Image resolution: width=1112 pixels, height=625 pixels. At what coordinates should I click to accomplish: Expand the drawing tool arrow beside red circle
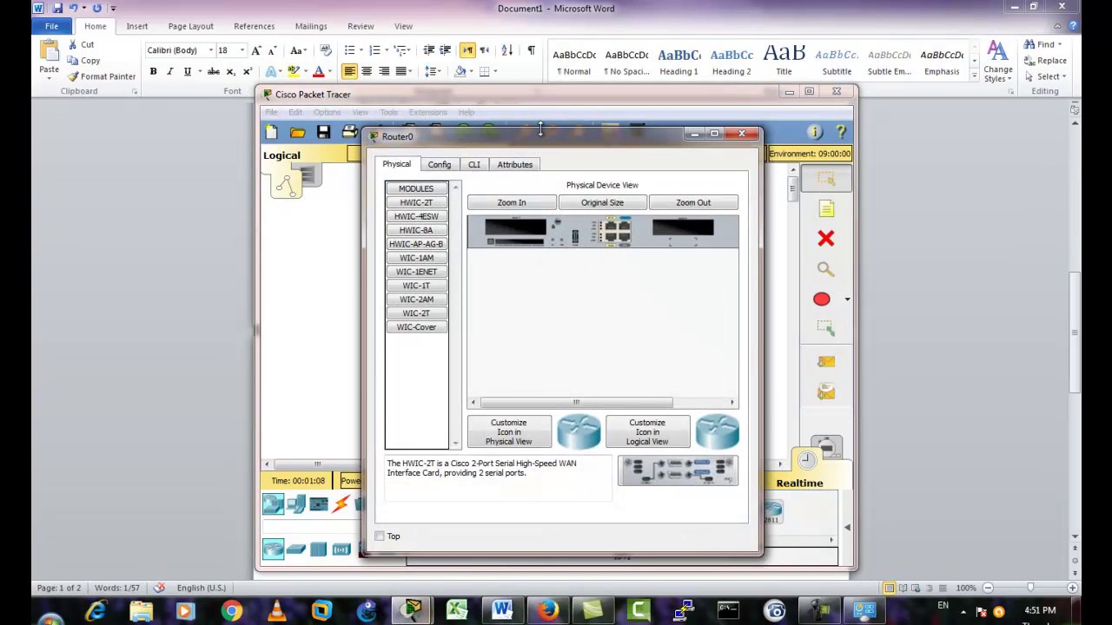847,299
